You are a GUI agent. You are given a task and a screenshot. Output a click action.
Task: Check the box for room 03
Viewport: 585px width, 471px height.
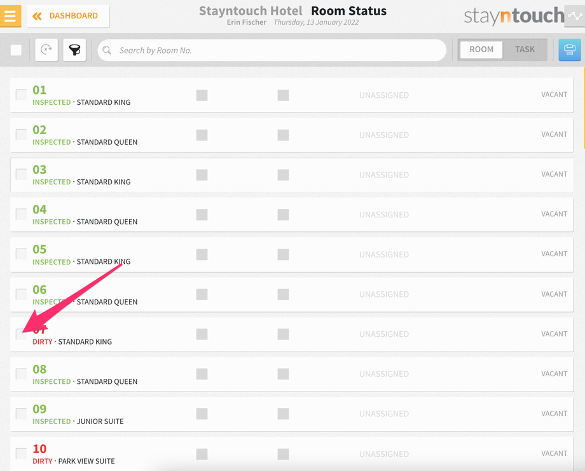coord(21,174)
